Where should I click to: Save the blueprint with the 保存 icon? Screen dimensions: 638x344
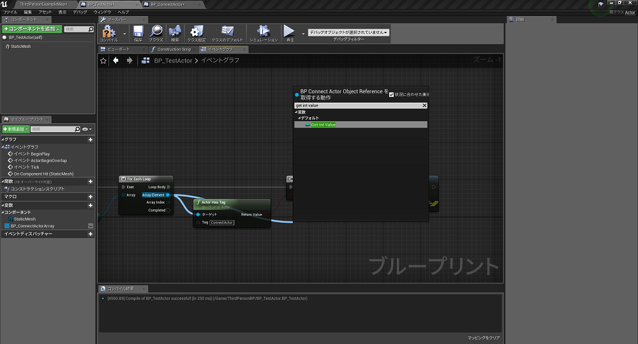click(138, 32)
